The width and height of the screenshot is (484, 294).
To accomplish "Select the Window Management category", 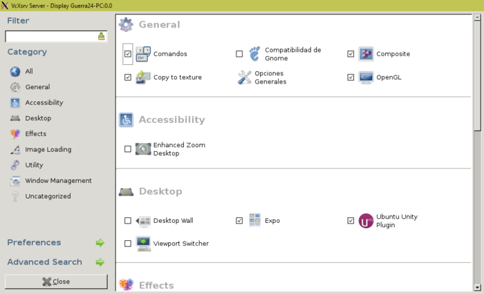I will 58,181.
